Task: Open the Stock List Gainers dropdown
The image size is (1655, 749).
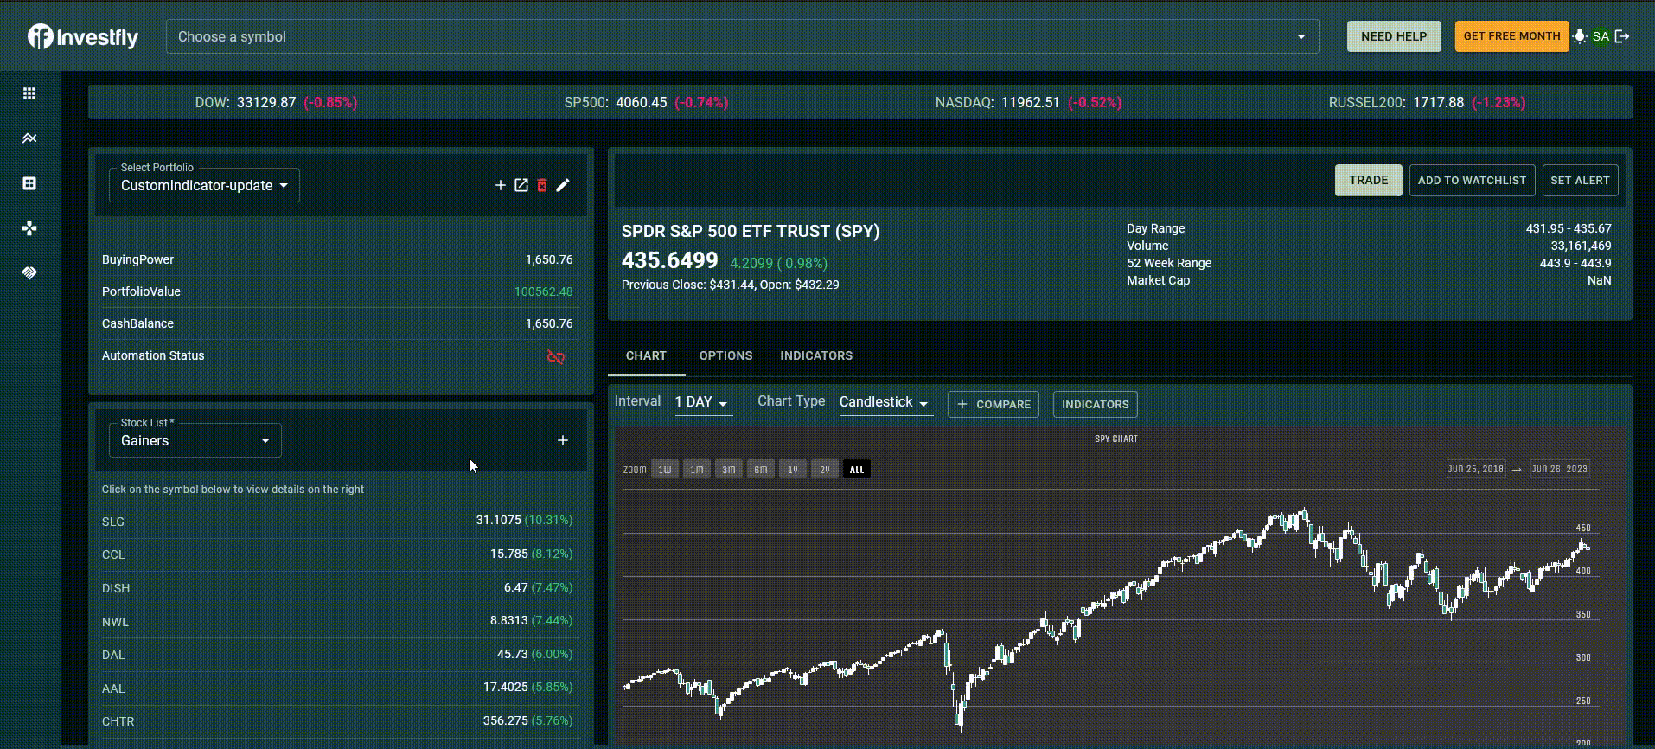Action: point(195,440)
